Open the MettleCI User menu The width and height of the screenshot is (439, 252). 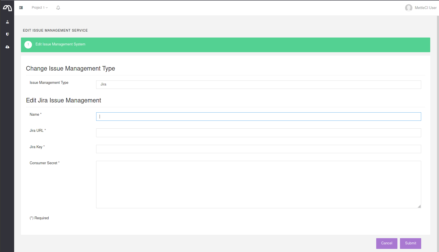[x=425, y=8]
